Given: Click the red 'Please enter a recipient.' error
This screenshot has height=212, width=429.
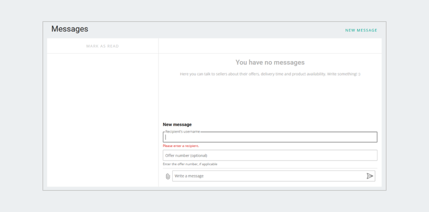Looking at the screenshot, I should tap(181, 146).
